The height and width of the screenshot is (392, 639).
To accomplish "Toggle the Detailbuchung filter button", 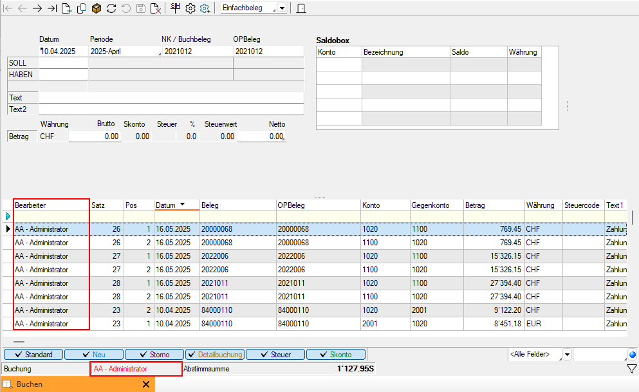I will [x=215, y=355].
